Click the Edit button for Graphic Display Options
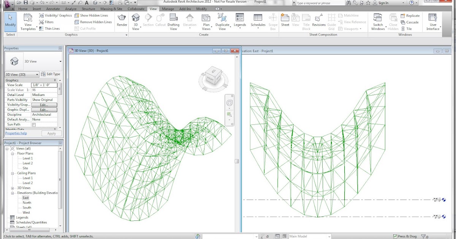 point(44,109)
